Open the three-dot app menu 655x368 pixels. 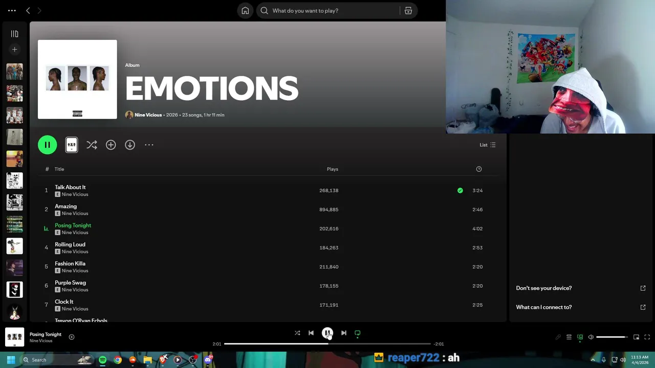[12, 11]
